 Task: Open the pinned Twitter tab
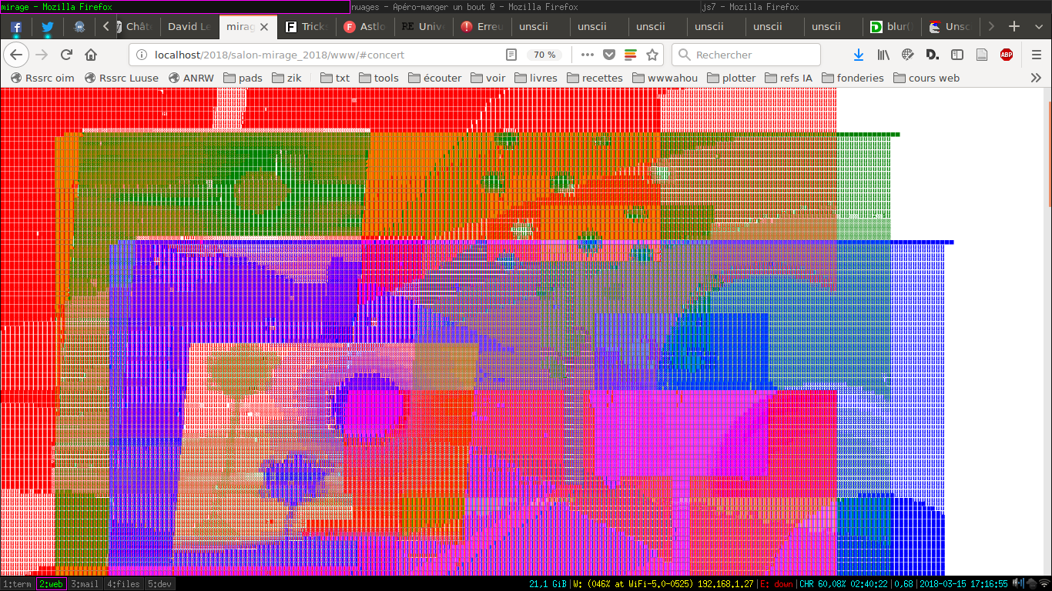click(47, 27)
